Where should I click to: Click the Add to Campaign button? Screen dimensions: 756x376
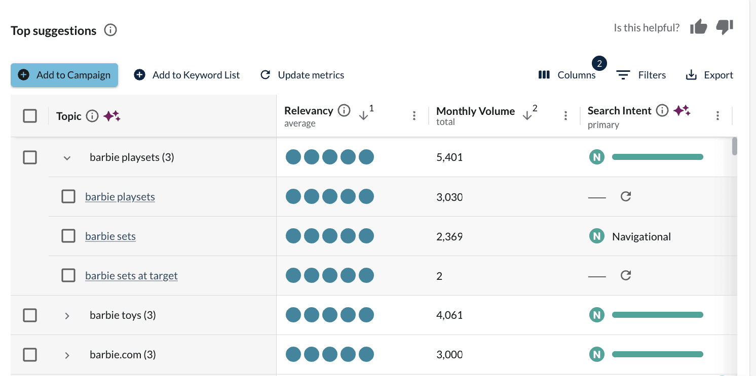point(64,74)
